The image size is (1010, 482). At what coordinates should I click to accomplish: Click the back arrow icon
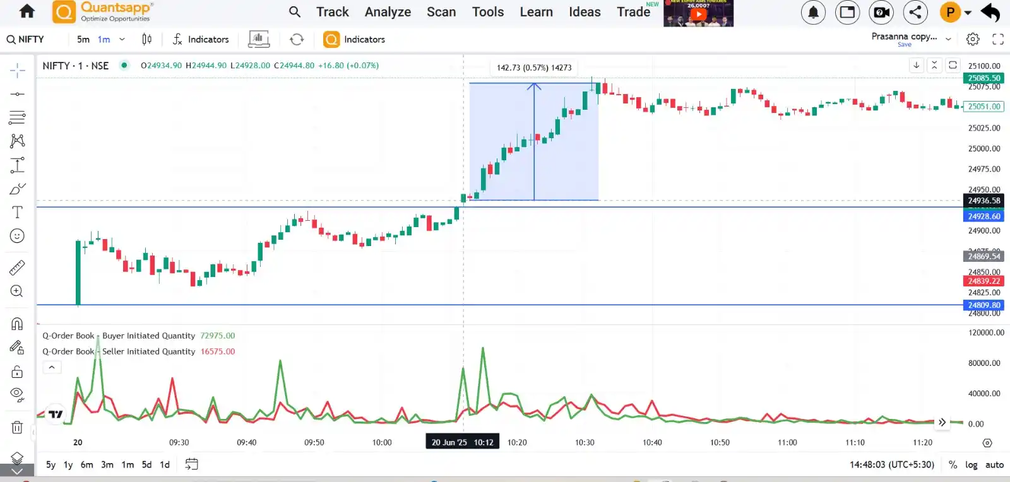(990, 12)
